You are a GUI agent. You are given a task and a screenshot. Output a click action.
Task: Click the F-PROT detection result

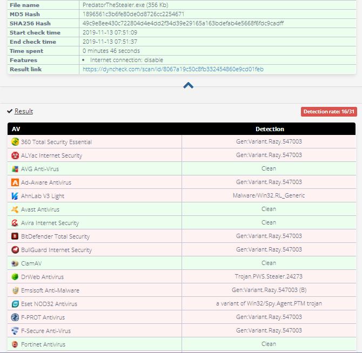pyautogui.click(x=269, y=317)
